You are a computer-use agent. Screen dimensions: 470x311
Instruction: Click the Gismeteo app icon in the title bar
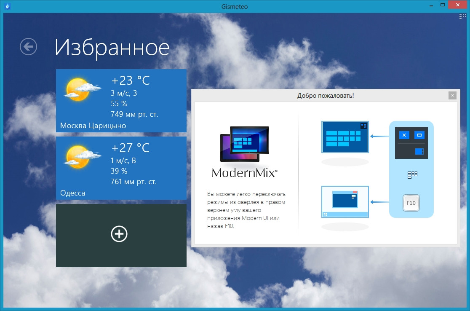pos(8,6)
